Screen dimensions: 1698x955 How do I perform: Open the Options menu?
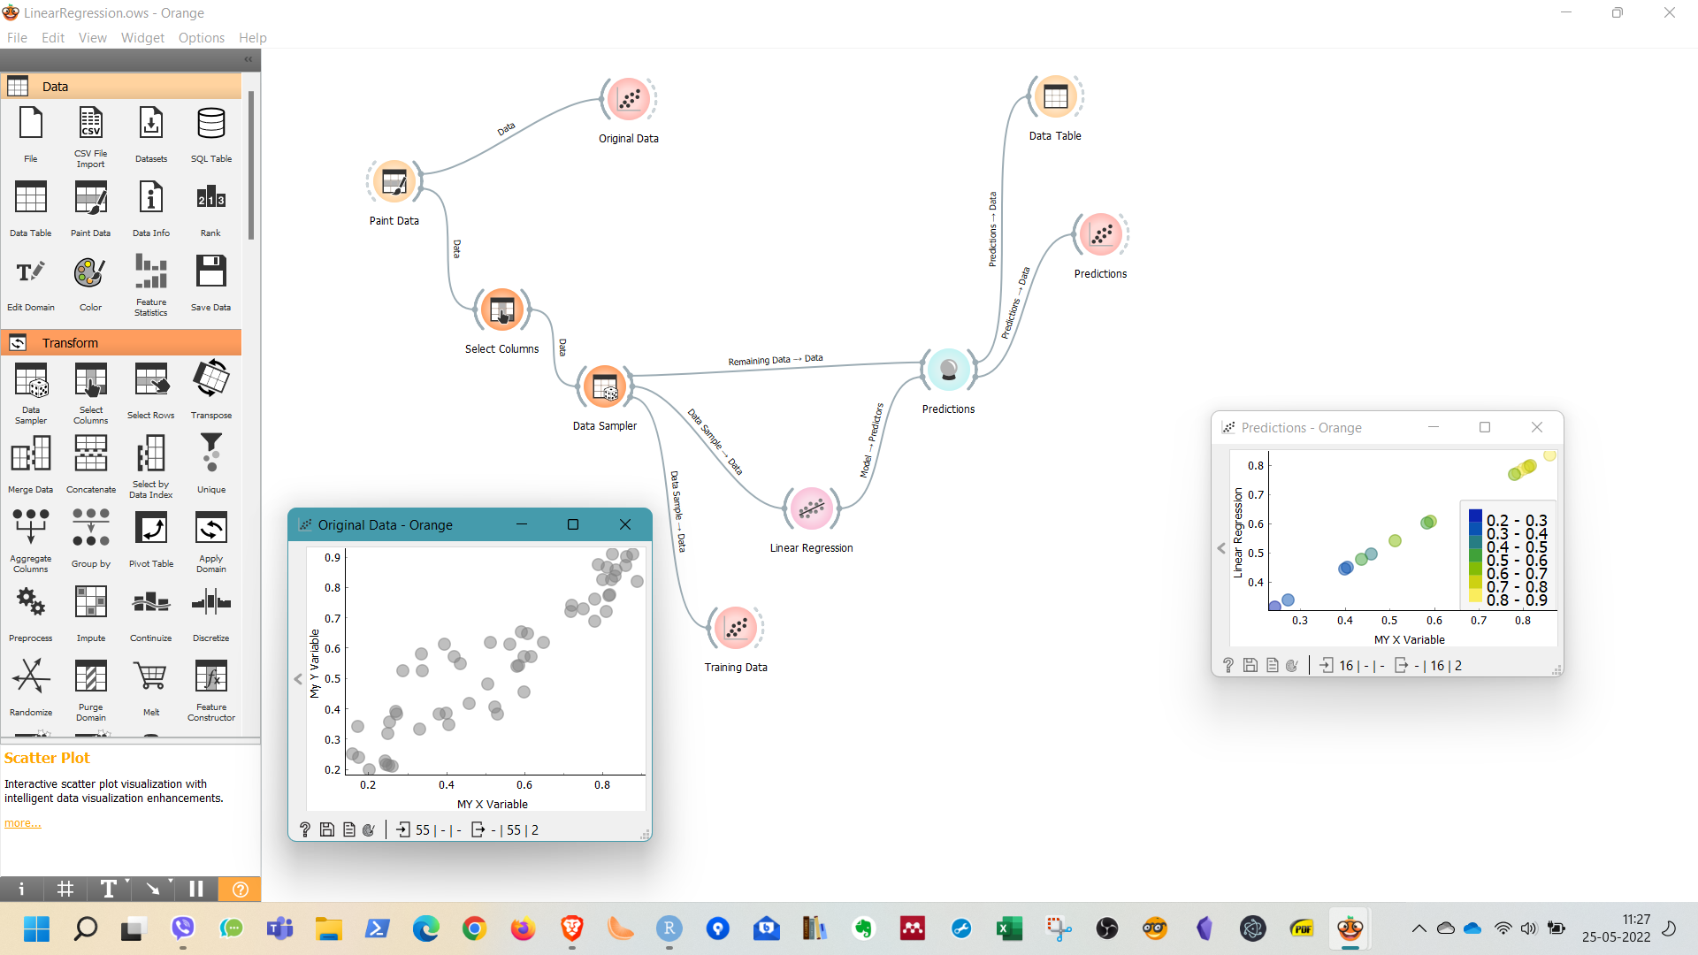[x=202, y=38]
